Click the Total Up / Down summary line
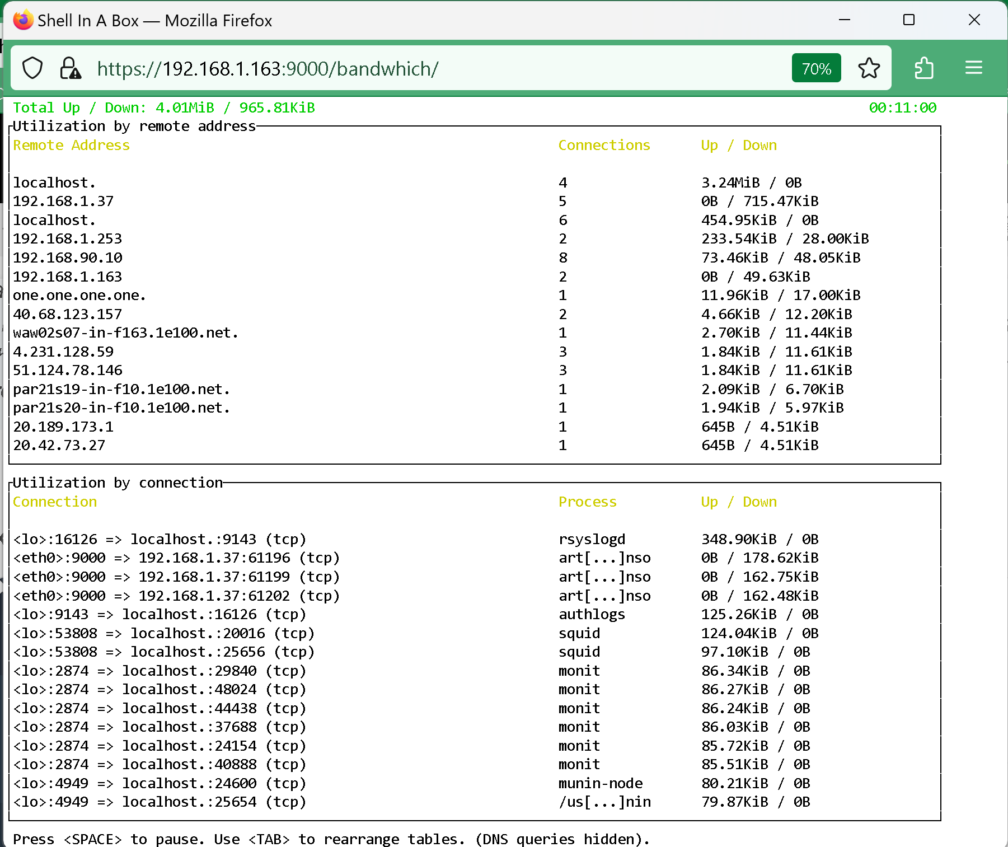 [163, 107]
